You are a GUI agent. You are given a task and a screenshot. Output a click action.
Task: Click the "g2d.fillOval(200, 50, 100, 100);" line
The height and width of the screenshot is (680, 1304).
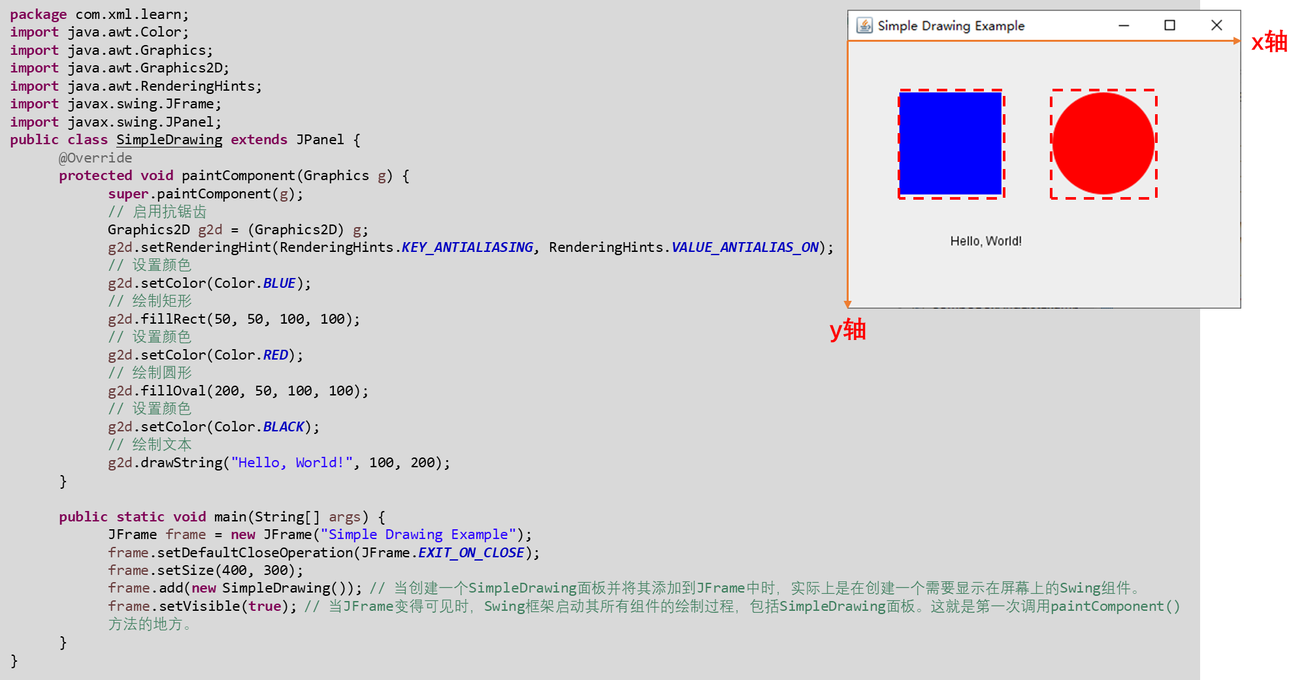click(x=238, y=391)
